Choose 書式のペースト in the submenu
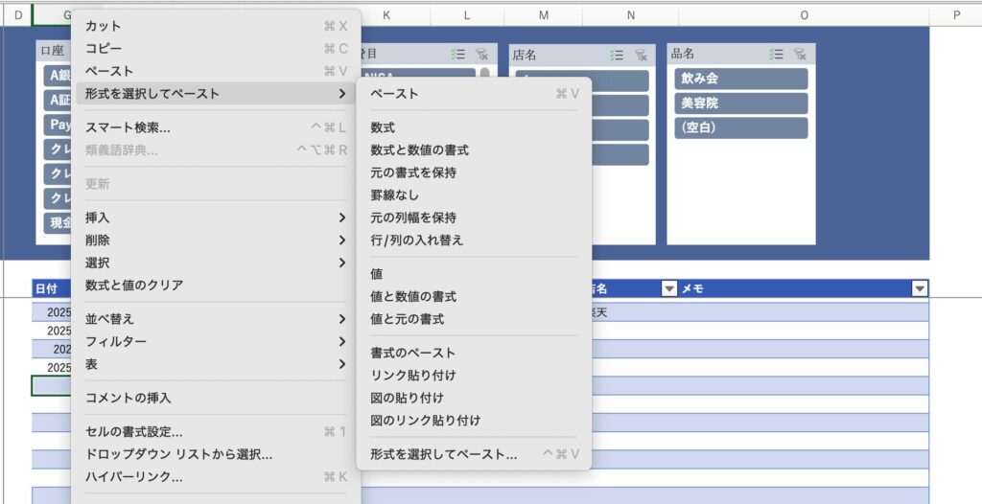Screen dimensions: 982x504 point(413,353)
